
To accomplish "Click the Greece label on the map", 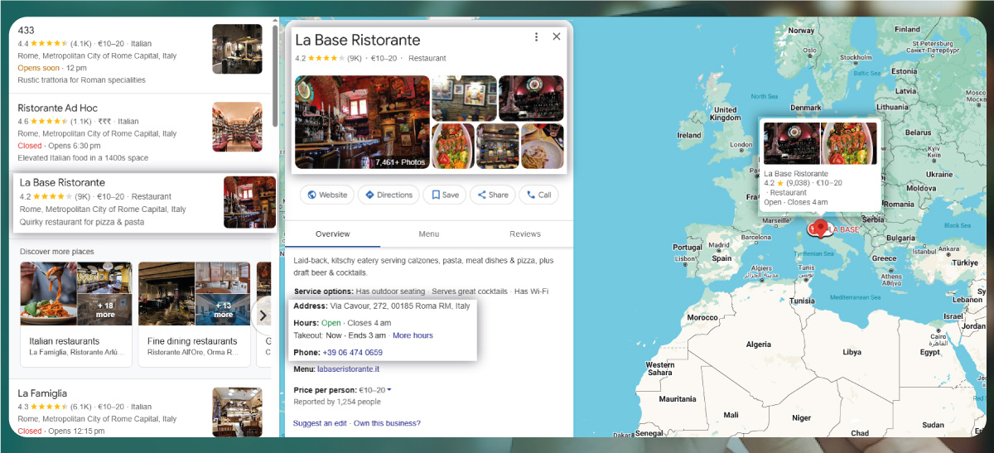I will coord(885,258).
